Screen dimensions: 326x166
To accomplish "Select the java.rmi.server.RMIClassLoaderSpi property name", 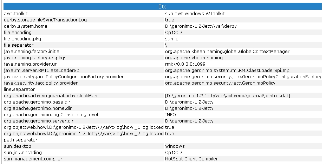I will coord(42,70).
